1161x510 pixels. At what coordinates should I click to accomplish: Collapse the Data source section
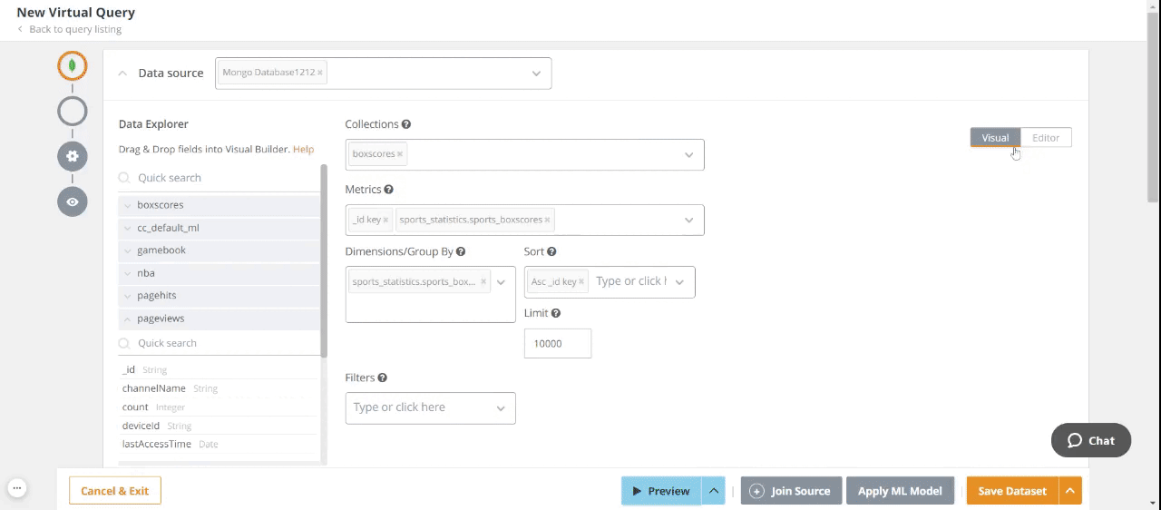click(122, 74)
